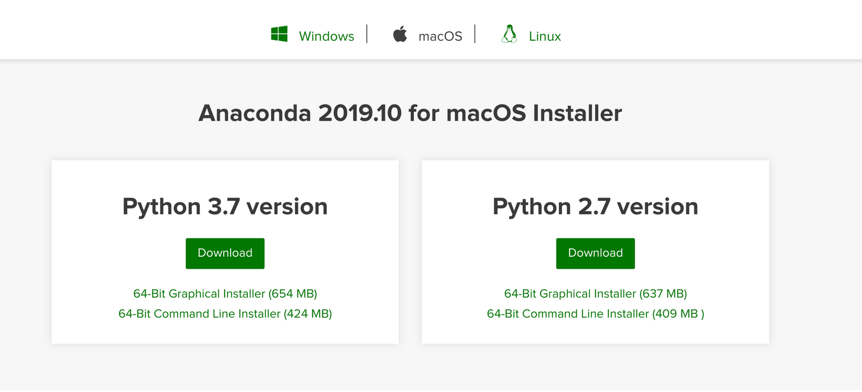Viewport: 862px width, 392px height.
Task: Click the divider between macOS and Linux
Action: (475, 34)
